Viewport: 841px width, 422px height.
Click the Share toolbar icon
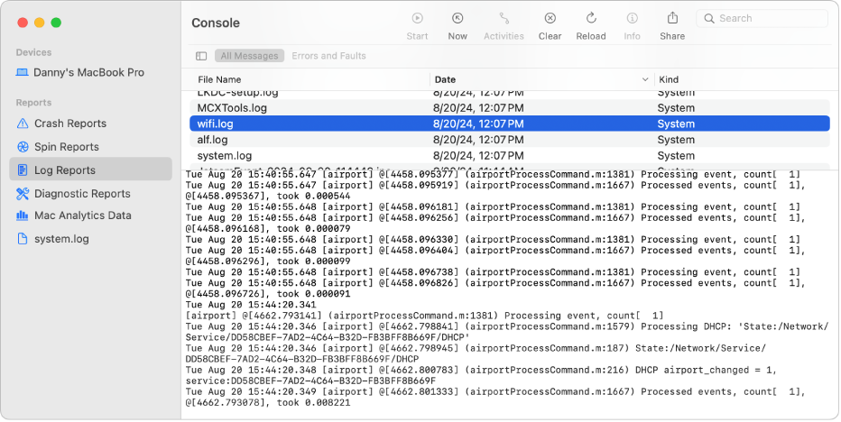point(672,18)
